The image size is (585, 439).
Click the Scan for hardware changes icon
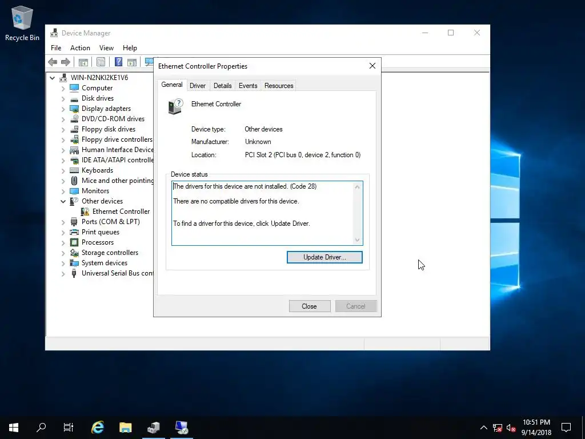149,62
